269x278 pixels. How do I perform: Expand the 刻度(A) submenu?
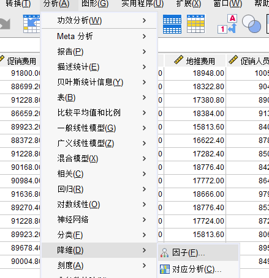(x=99, y=266)
